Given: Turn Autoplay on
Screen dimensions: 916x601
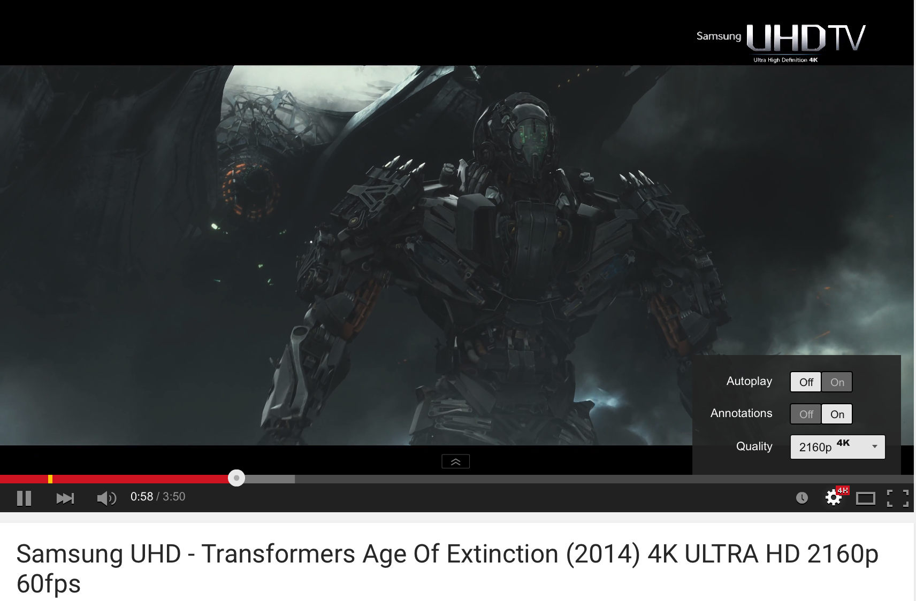Looking at the screenshot, I should coord(837,382).
